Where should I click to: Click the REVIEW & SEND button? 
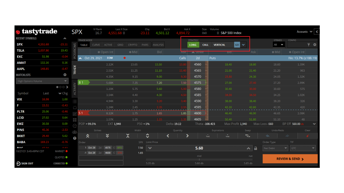pyautogui.click(x=290, y=159)
